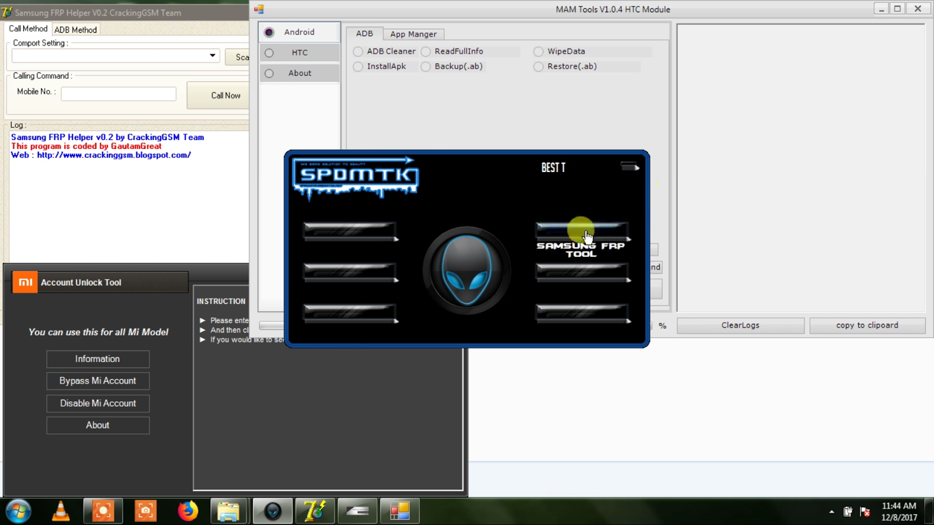Click the "Calling Command :" label

coord(42,76)
